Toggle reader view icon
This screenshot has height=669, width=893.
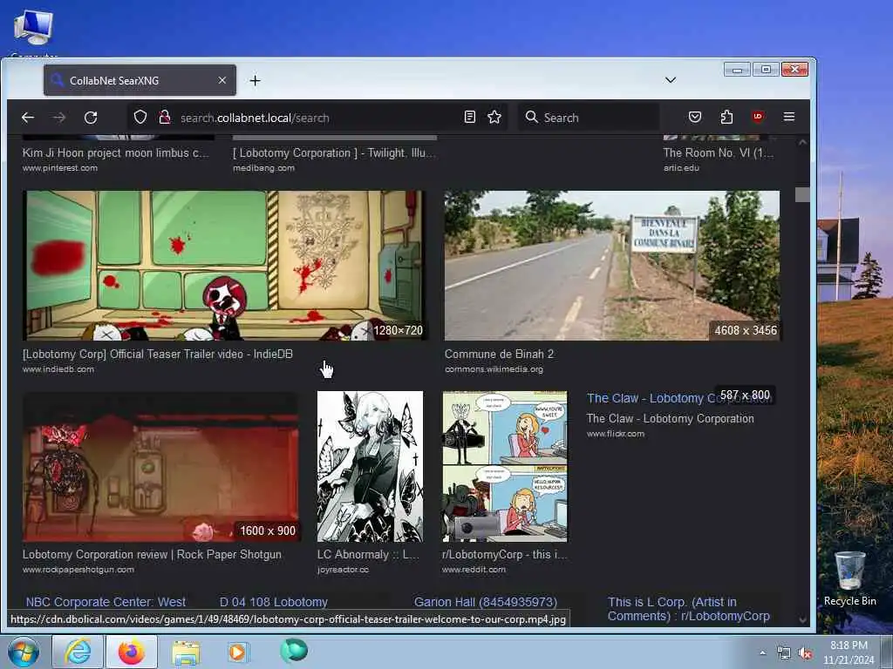pos(470,118)
